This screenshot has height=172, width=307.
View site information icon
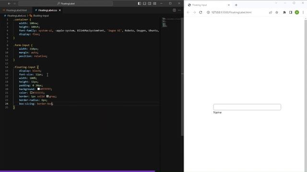point(208,12)
